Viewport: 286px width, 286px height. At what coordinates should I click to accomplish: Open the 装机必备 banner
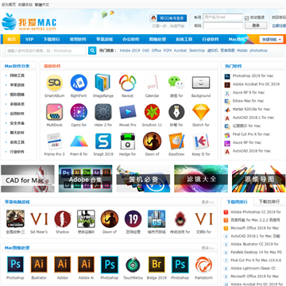pos(143,179)
